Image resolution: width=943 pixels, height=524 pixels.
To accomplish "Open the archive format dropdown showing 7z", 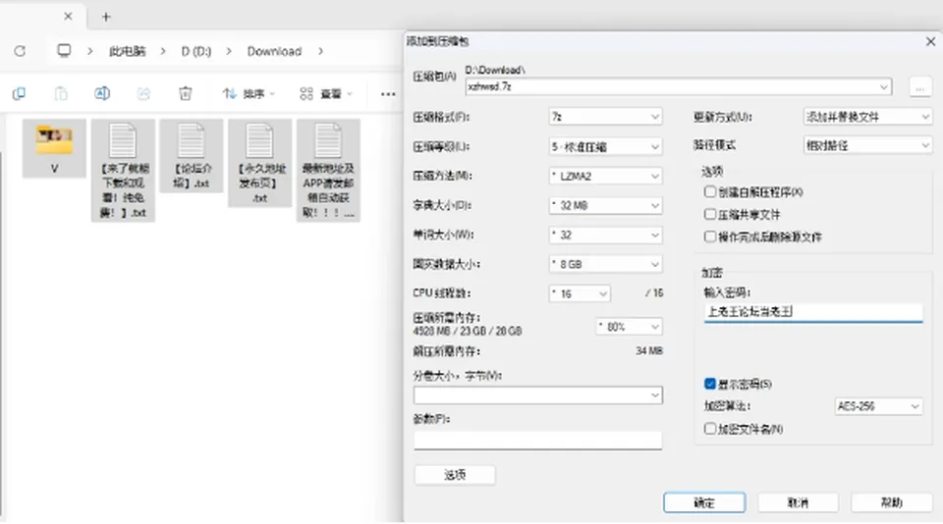I will 605,117.
